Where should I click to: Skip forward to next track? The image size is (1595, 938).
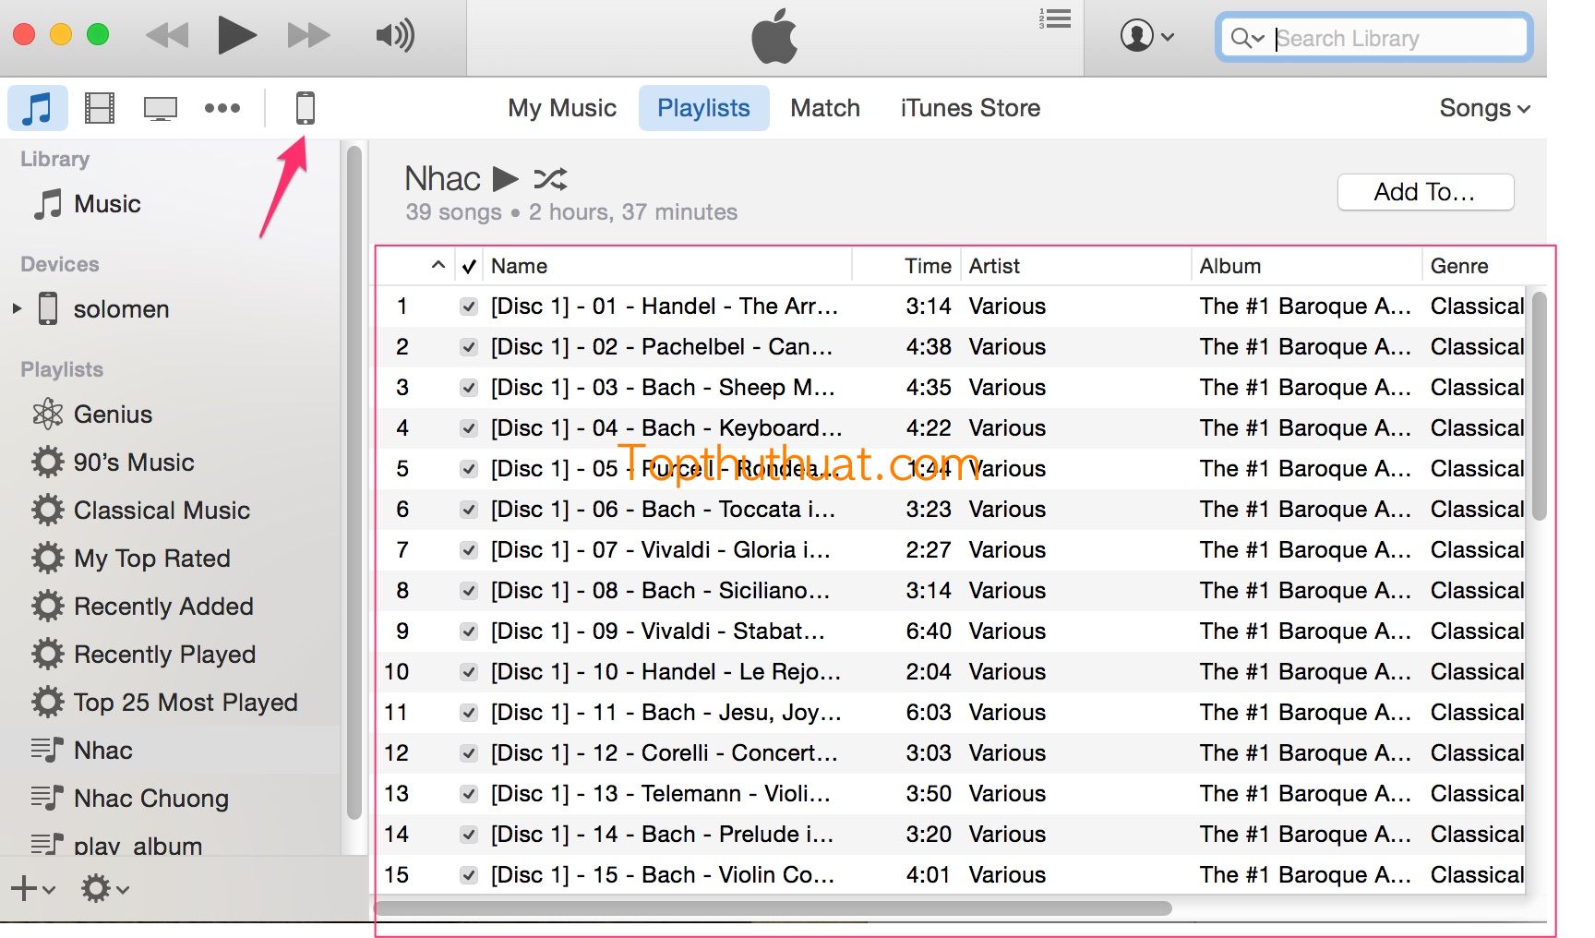pos(308,36)
